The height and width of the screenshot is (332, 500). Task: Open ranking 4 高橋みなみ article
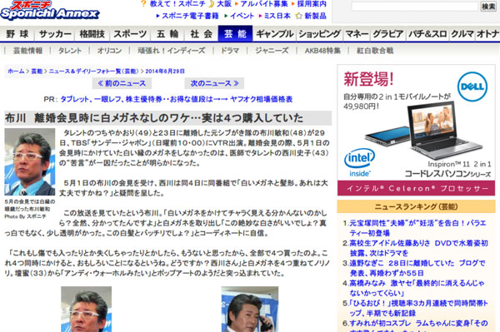pos(417,288)
